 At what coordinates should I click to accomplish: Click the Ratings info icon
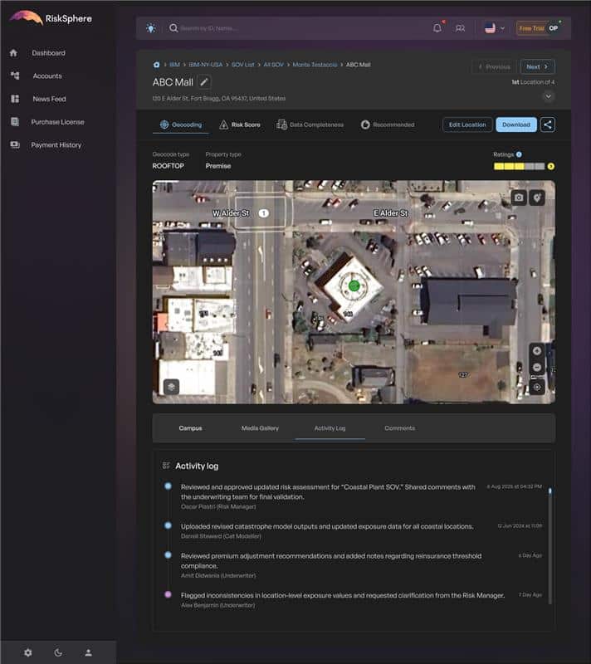coord(519,154)
